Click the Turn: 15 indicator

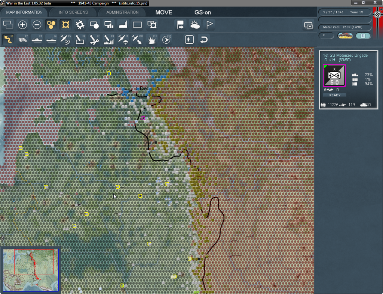[x=356, y=12]
